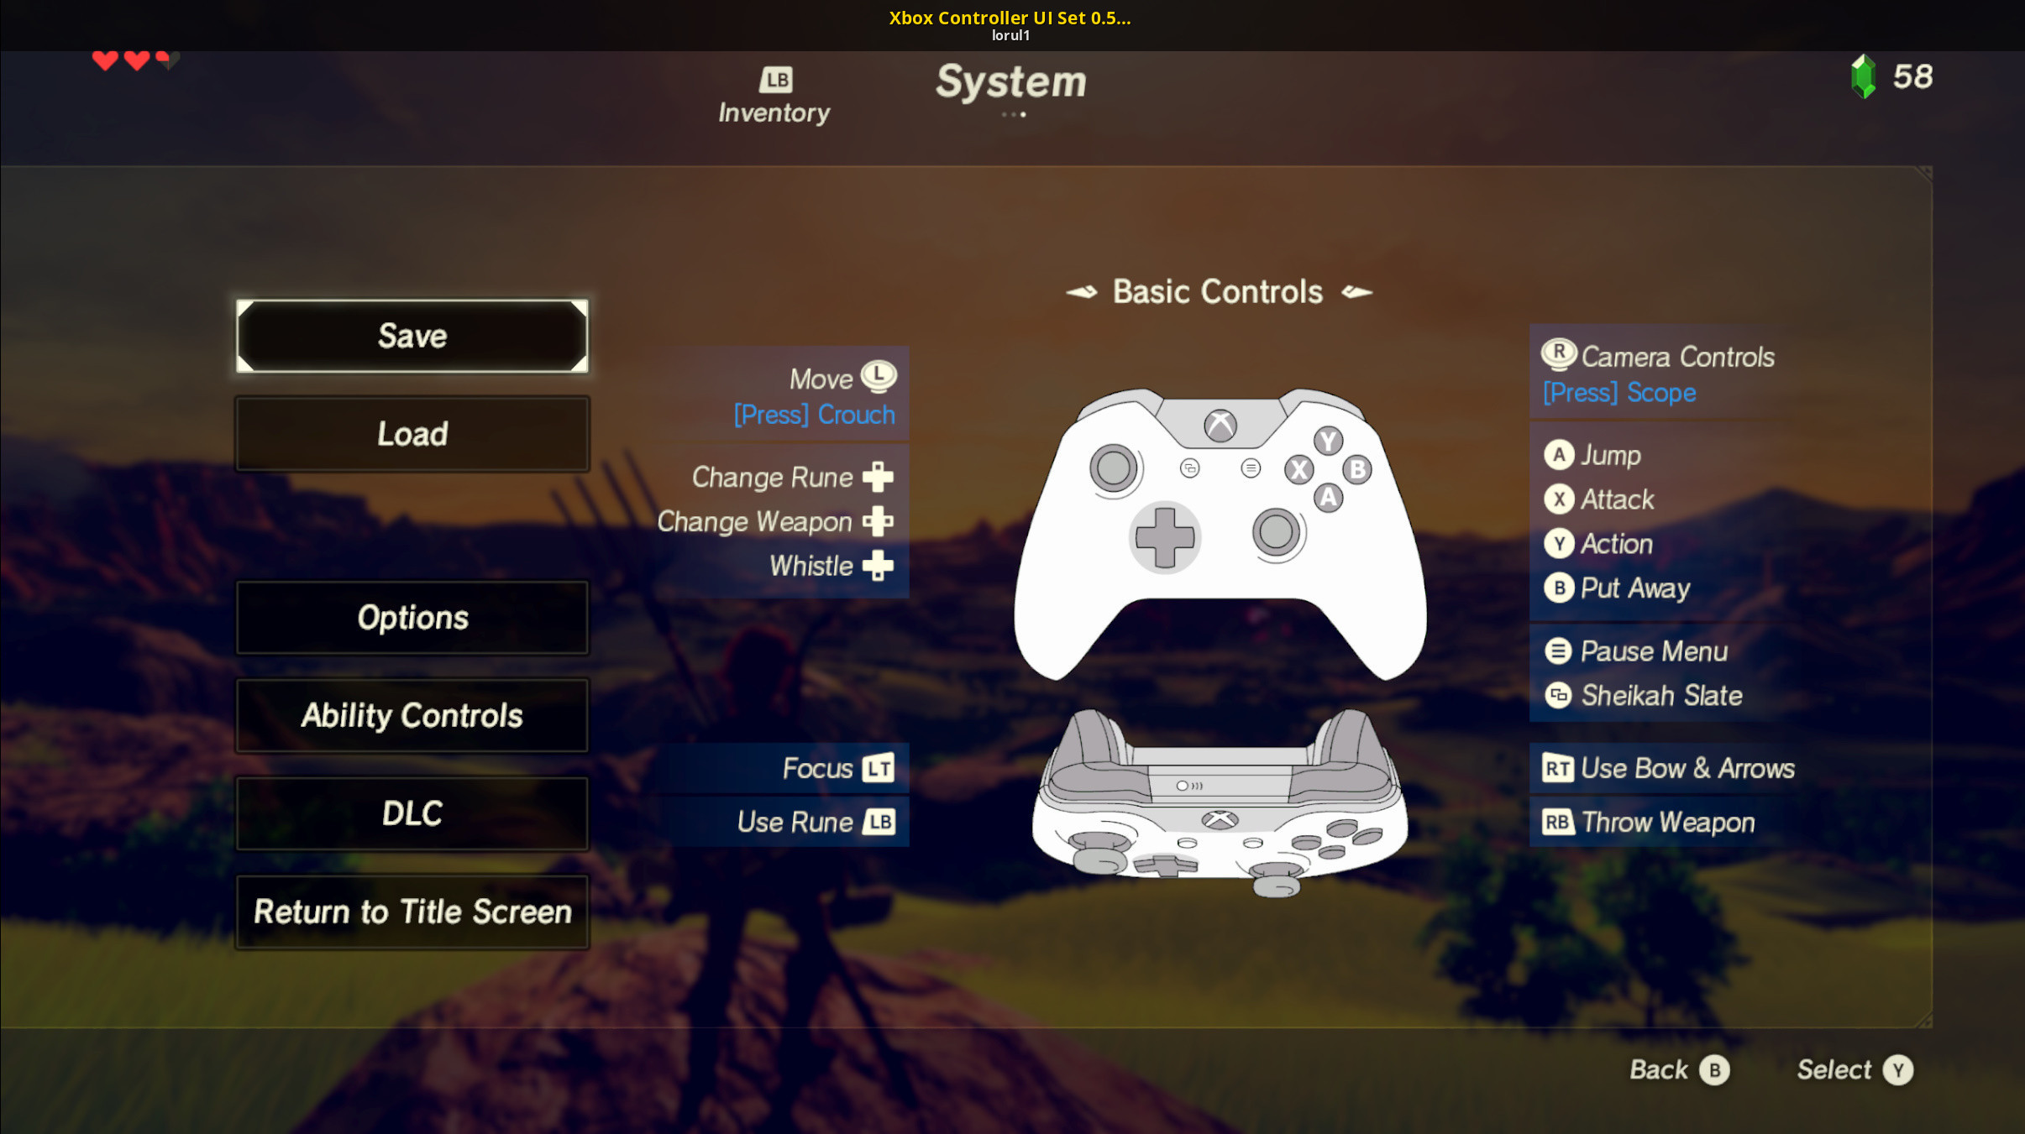The height and width of the screenshot is (1134, 2025).
Task: Select the Jump (A button) icon
Action: pos(1555,453)
